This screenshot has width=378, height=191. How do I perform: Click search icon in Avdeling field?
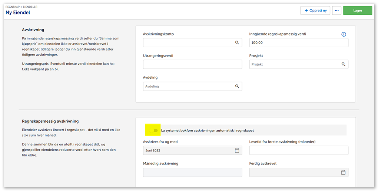tap(237, 86)
